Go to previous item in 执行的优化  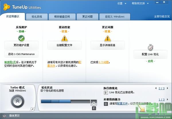[x=156, y=88]
